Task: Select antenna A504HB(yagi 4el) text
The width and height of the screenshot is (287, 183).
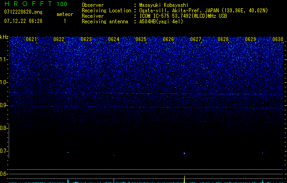Action: click(161, 22)
